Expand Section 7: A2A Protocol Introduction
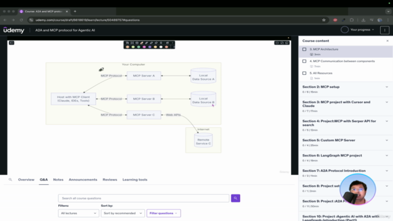The width and height of the screenshot is (393, 221). (x=387, y=171)
